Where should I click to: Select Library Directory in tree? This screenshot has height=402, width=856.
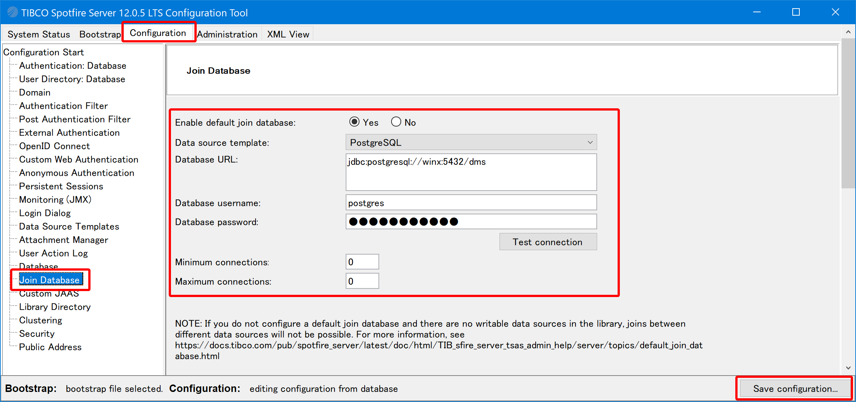pyautogui.click(x=55, y=307)
